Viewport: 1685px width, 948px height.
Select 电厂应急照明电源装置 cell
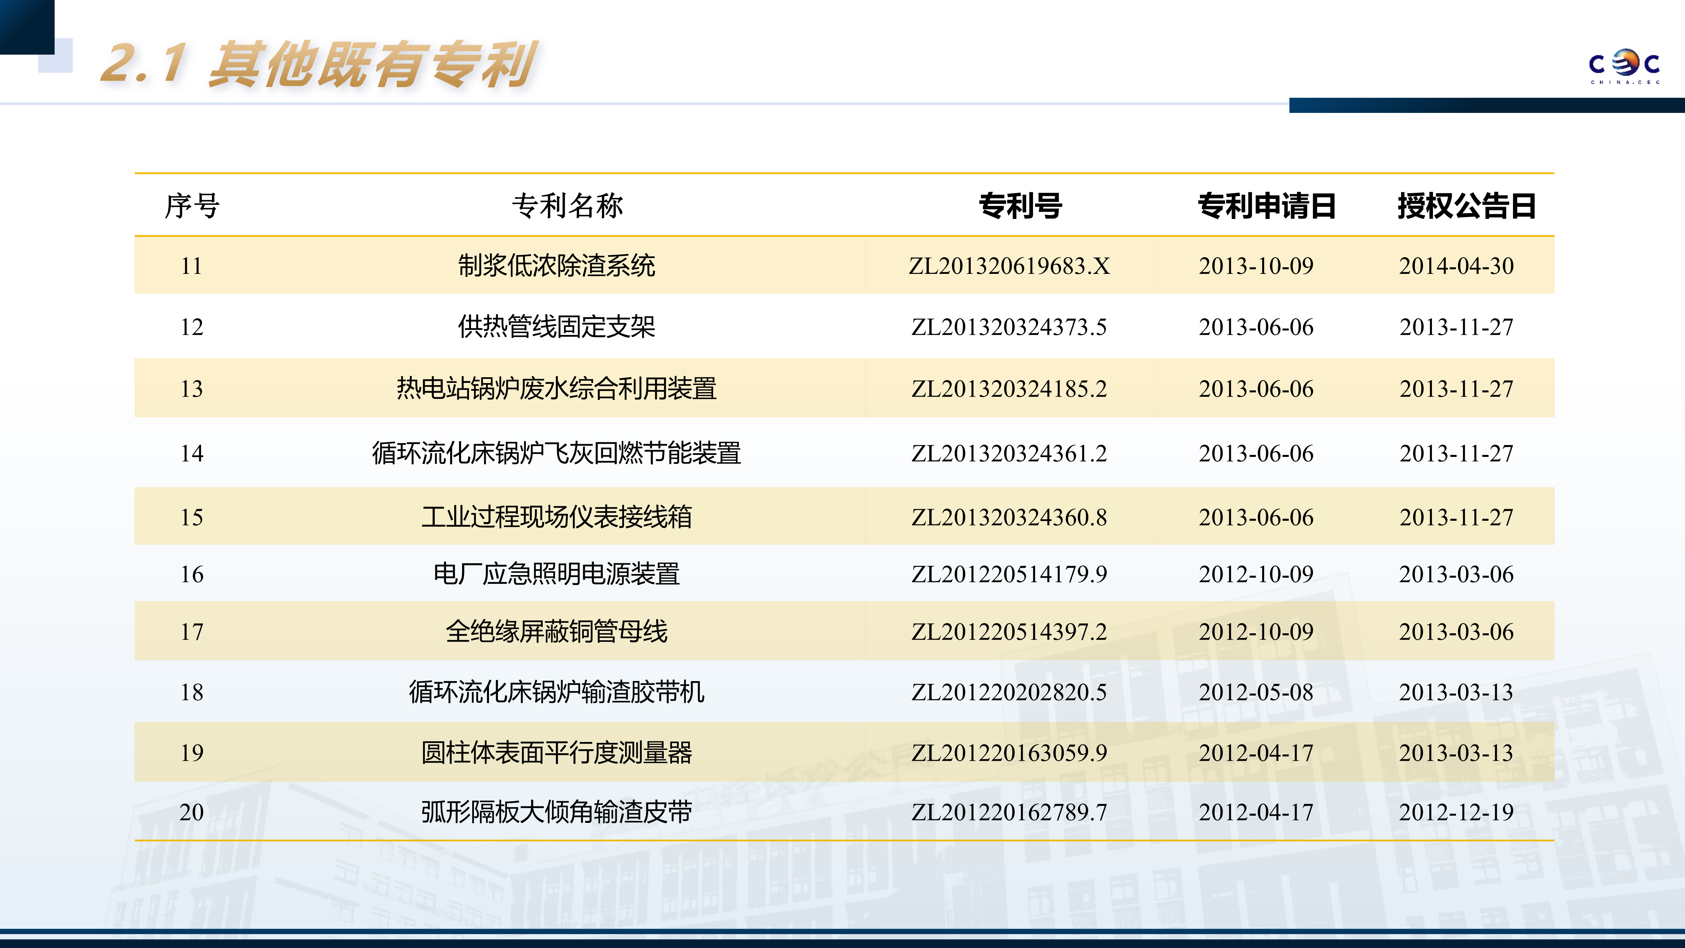coord(556,574)
